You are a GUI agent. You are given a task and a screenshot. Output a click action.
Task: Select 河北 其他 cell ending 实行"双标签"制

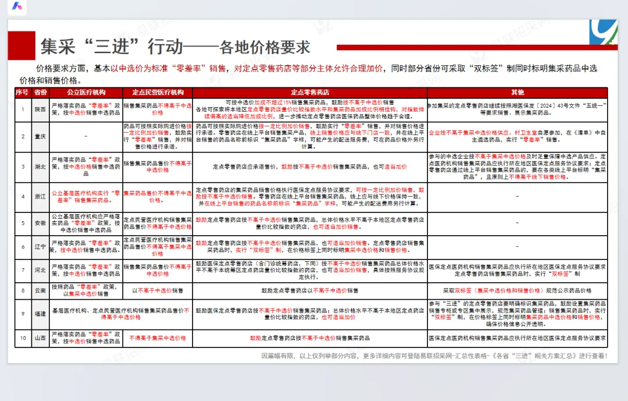coord(518,270)
